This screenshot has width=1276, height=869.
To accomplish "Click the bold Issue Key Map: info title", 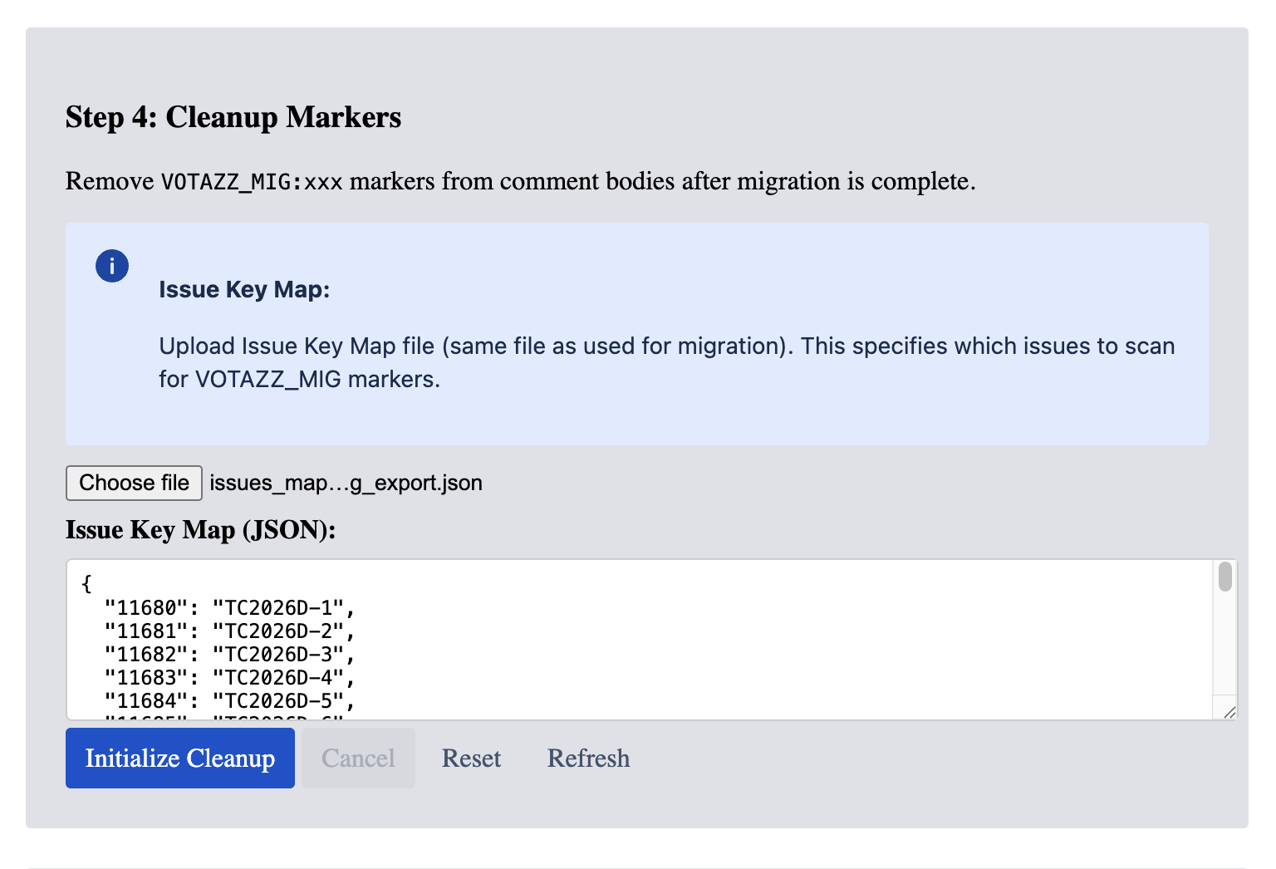I will pos(244,289).
